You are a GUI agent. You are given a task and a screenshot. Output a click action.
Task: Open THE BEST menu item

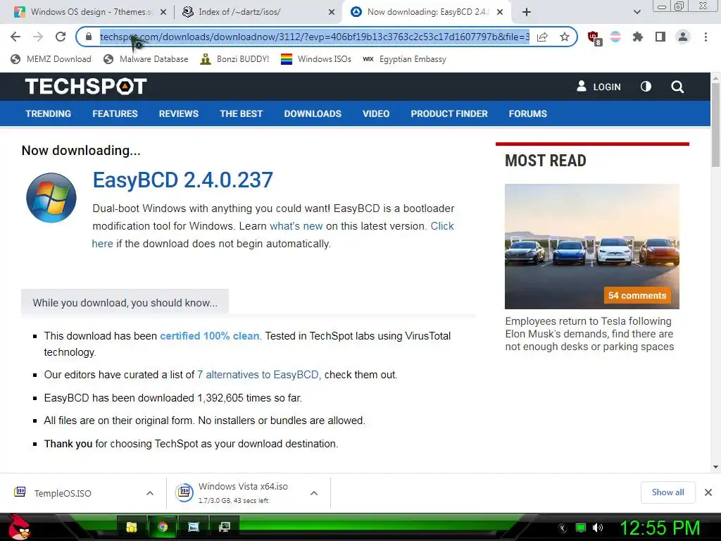(x=242, y=113)
